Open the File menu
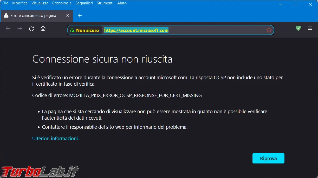Image resolution: width=318 pixels, height=178 pixels. [x=5, y=3]
